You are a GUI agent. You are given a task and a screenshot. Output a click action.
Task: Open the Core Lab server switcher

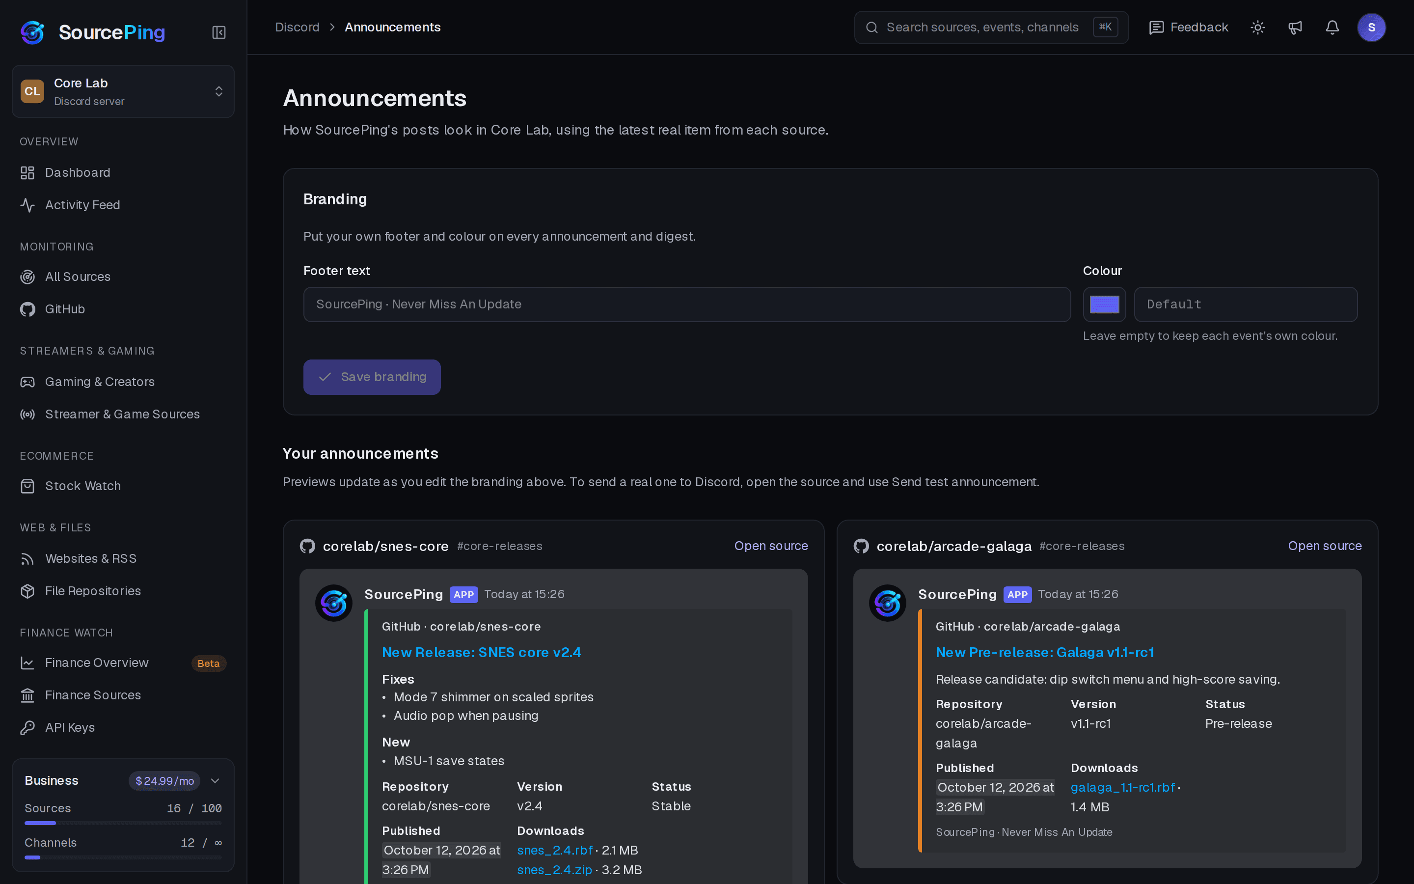[123, 91]
